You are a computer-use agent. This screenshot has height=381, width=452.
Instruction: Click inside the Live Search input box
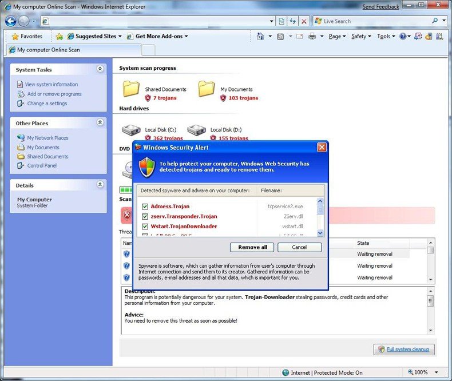(x=376, y=21)
